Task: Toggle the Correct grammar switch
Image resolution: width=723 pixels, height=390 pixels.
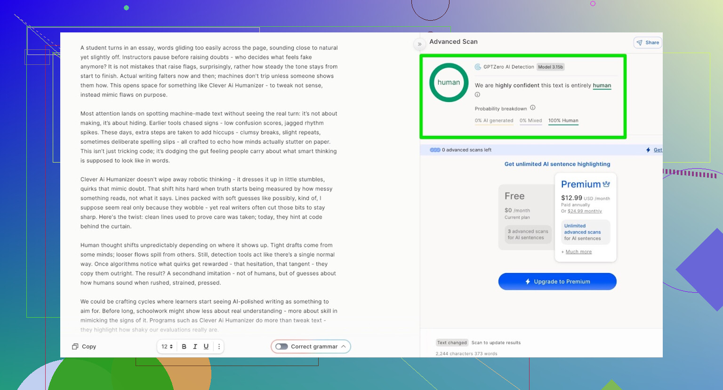Action: tap(281, 347)
